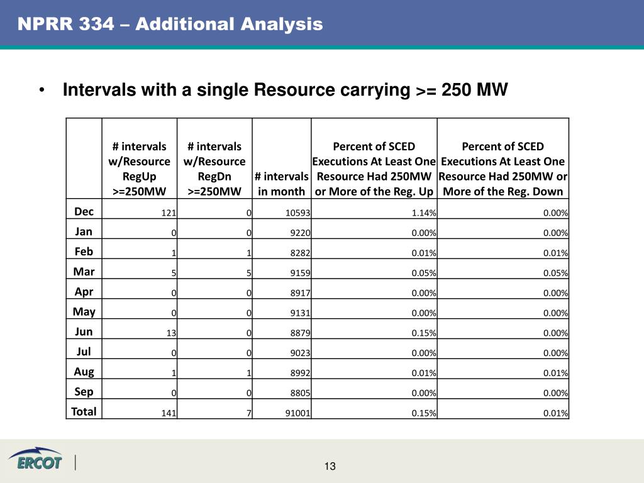The width and height of the screenshot is (644, 483).
Task: Select the 'Mar' row label
Action: pyautogui.click(x=84, y=272)
